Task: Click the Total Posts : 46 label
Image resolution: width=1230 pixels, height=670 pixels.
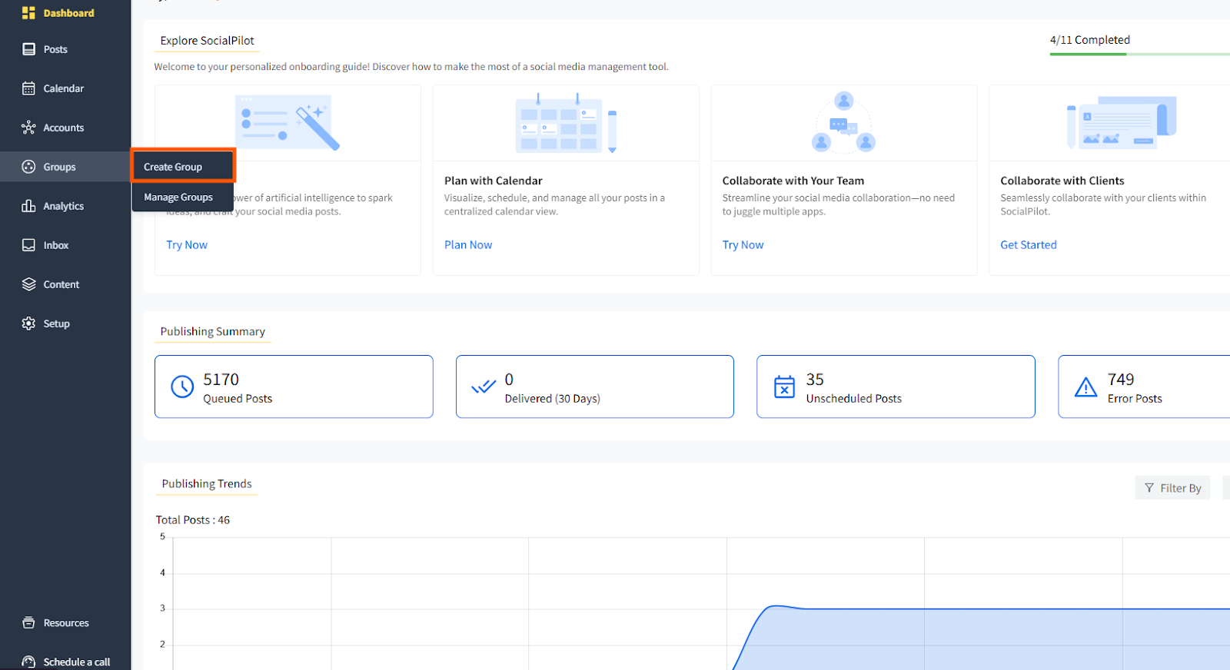Action: pyautogui.click(x=193, y=520)
